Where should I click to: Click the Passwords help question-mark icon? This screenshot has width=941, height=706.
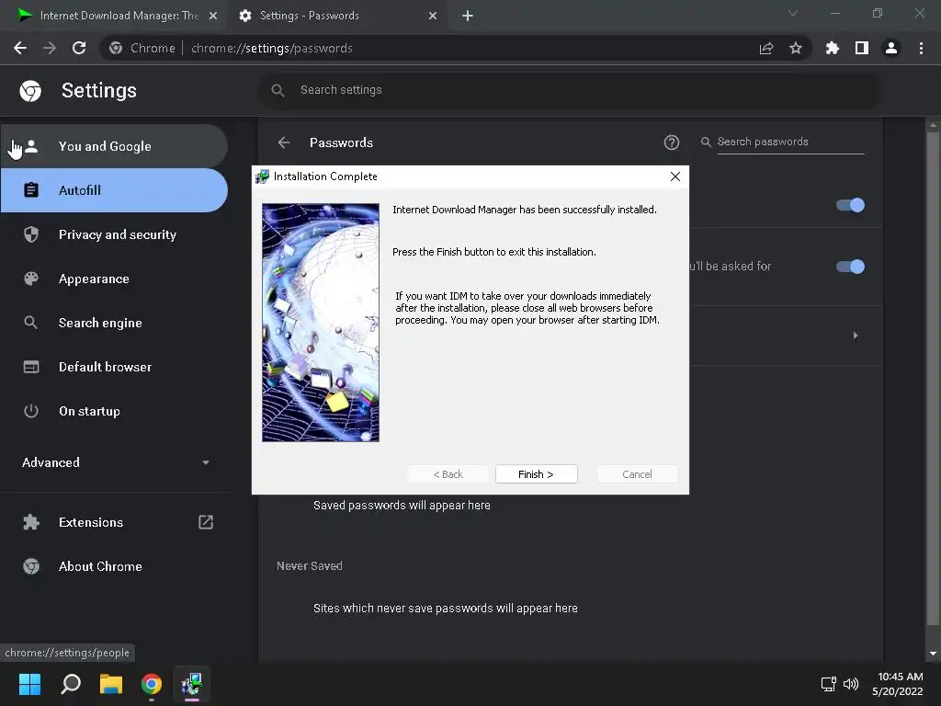pos(672,142)
